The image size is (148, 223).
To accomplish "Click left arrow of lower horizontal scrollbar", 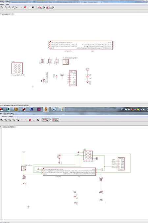I will click(x=3, y=220).
